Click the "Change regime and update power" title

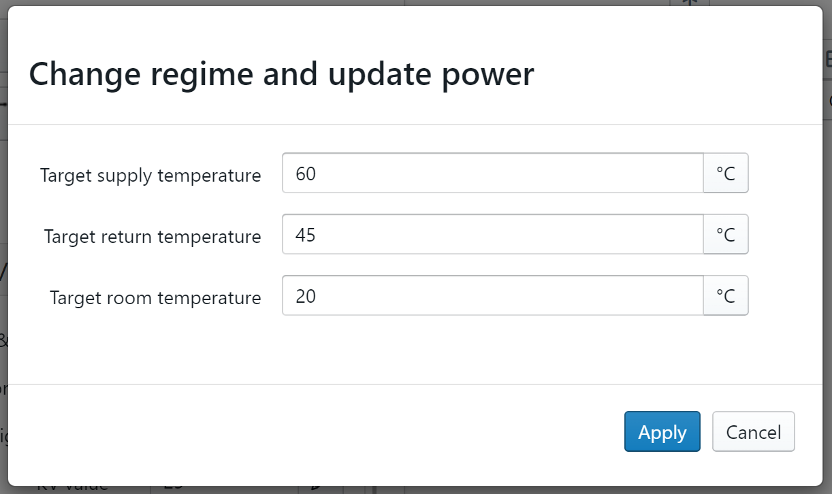(x=281, y=73)
